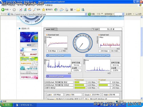
Task: Click the RAM 256 MB field
Action: pyautogui.click(x=111, y=95)
